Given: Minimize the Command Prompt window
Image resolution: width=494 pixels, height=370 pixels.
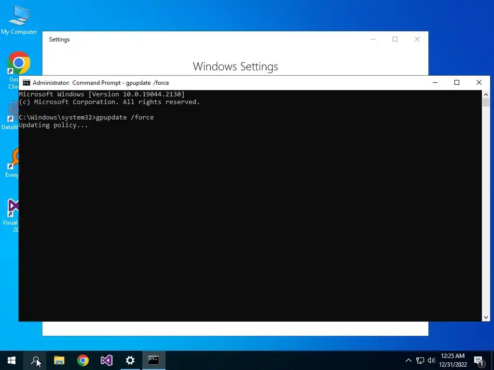Looking at the screenshot, I should tap(435, 82).
